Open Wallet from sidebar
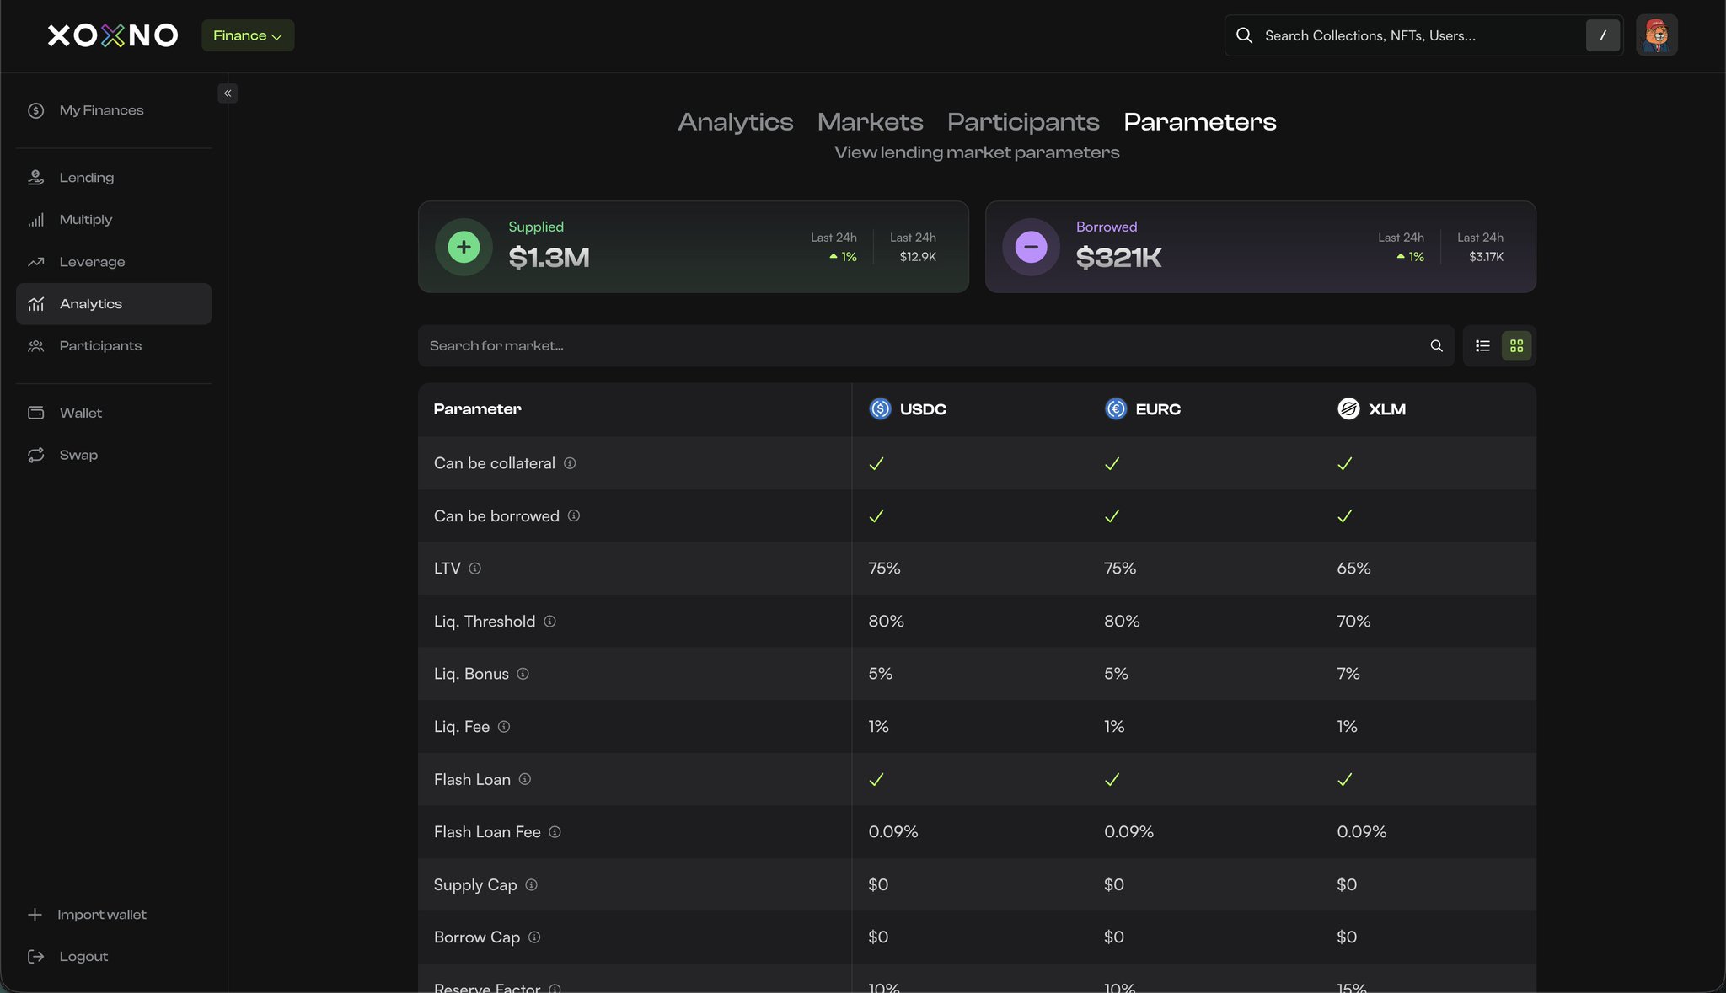The height and width of the screenshot is (993, 1726). [x=80, y=413]
